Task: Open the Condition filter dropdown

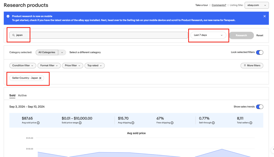Action: tap(23, 65)
